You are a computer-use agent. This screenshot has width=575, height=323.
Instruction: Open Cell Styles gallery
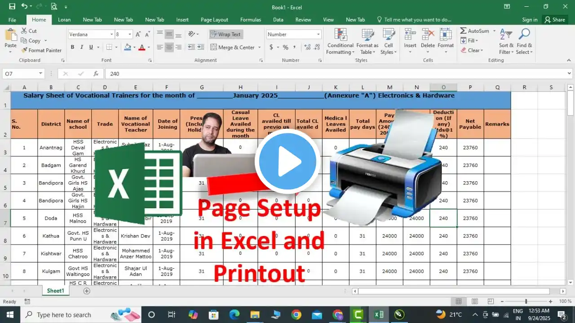[x=389, y=41]
